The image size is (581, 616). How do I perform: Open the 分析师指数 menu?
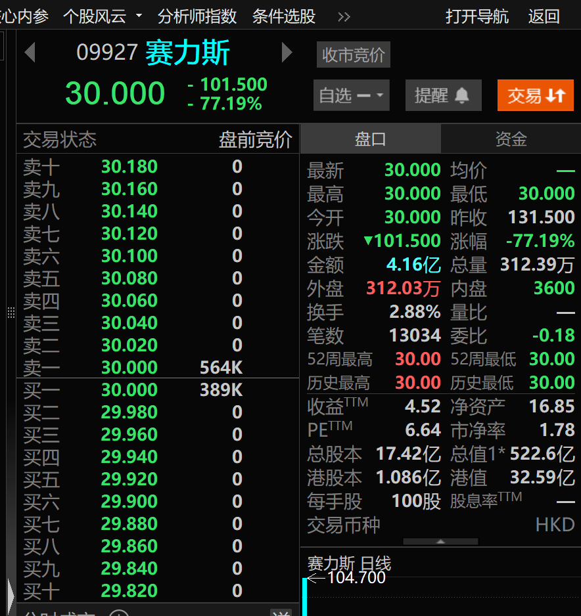197,16
